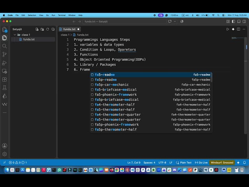Toggle the primary side bar

coord(233,21)
